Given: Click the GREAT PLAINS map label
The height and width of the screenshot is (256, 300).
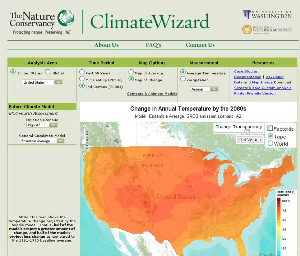Looking at the screenshot, I should (x=153, y=161).
